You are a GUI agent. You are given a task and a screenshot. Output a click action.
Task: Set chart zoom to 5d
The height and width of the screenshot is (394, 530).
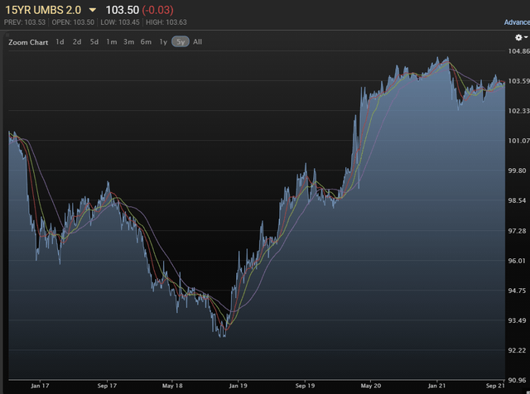94,42
